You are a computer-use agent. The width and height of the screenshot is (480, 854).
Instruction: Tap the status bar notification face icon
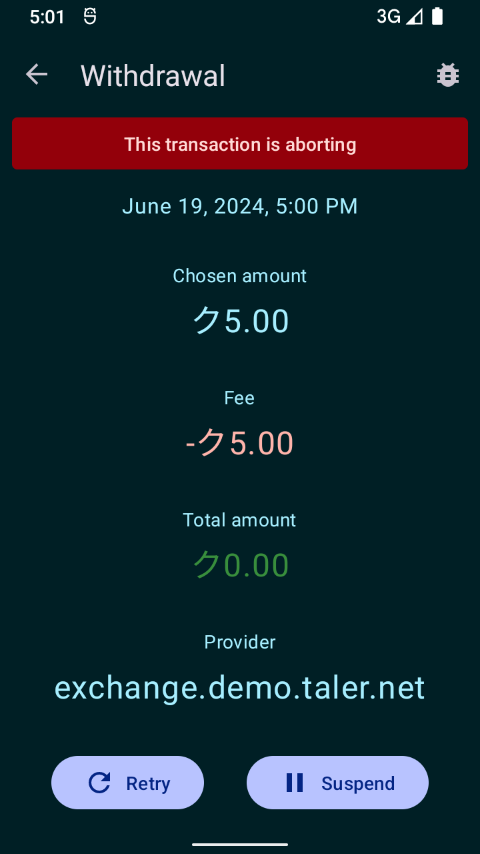[90, 17]
